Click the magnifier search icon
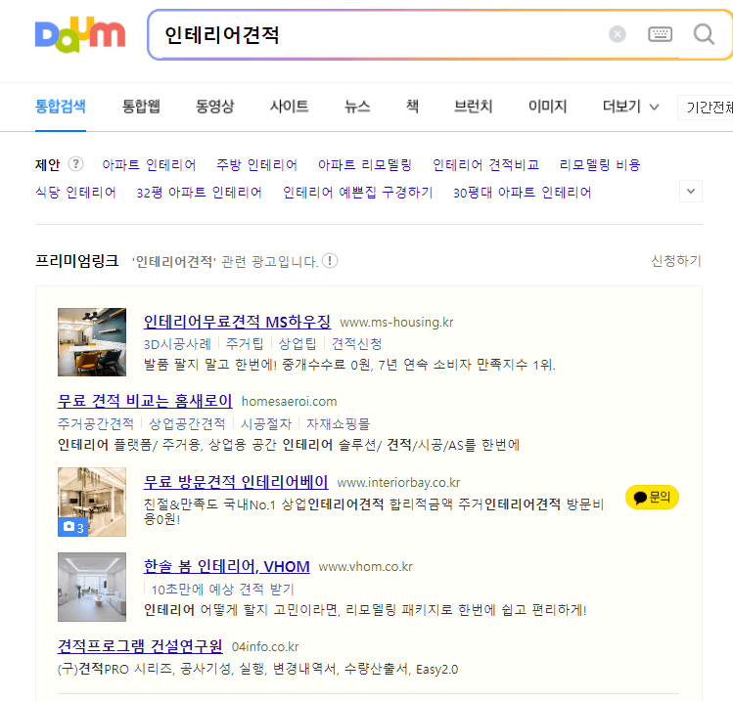This screenshot has width=733, height=701. click(704, 34)
